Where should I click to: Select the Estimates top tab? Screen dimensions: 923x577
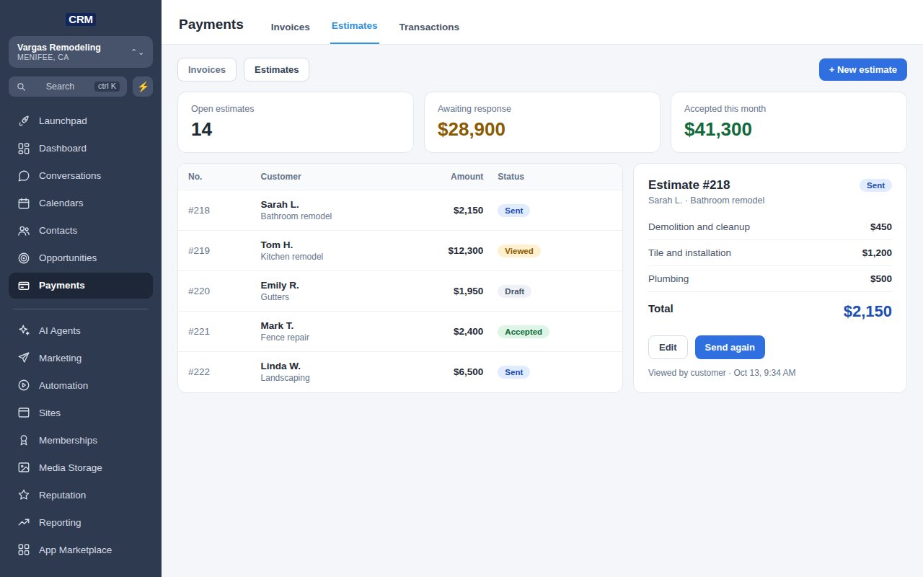click(355, 26)
